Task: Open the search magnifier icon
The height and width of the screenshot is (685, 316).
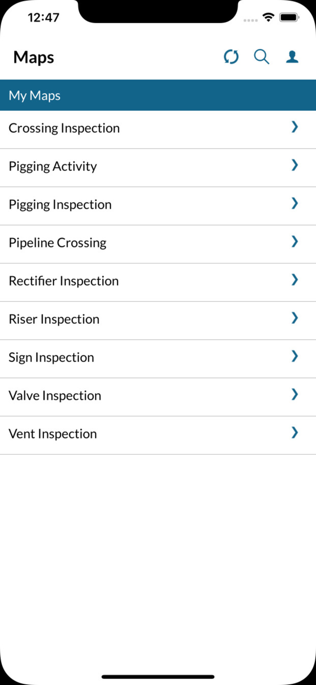Action: [x=262, y=57]
